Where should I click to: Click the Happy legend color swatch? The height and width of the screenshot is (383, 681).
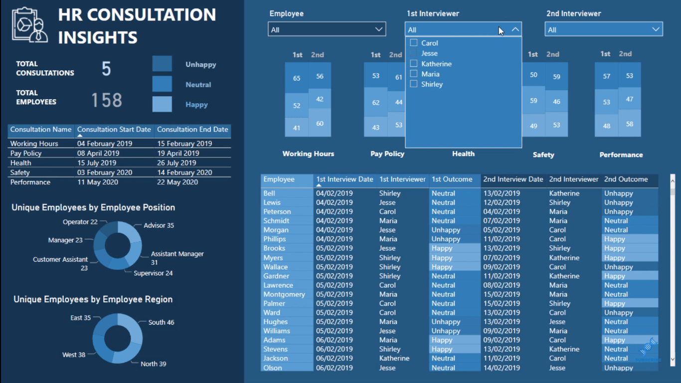pos(162,104)
